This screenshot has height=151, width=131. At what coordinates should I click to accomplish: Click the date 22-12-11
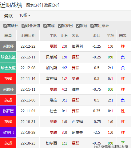pos(28,57)
